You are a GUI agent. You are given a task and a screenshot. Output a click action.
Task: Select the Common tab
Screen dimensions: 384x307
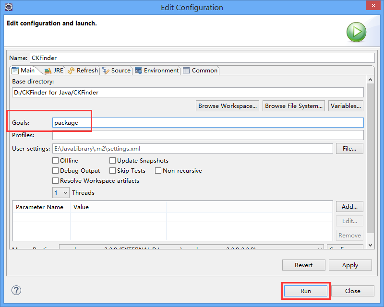tap(200, 71)
